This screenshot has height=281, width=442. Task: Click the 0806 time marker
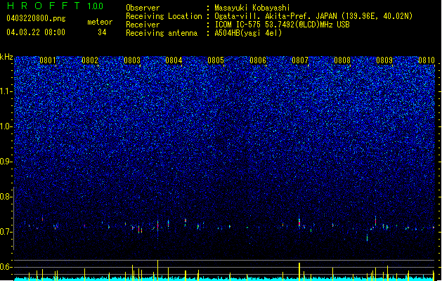[x=258, y=60]
